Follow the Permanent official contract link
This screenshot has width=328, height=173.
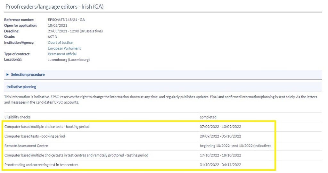(62, 54)
